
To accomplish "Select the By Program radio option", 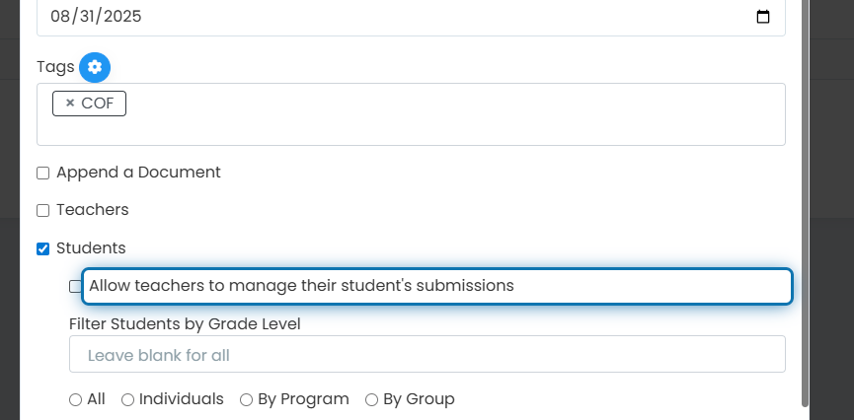I will point(246,400).
